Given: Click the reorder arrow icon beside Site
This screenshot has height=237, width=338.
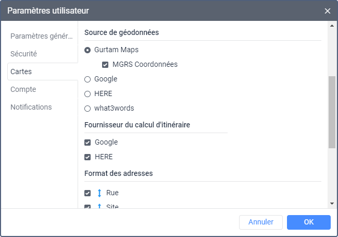Looking at the screenshot, I should click(x=99, y=207).
